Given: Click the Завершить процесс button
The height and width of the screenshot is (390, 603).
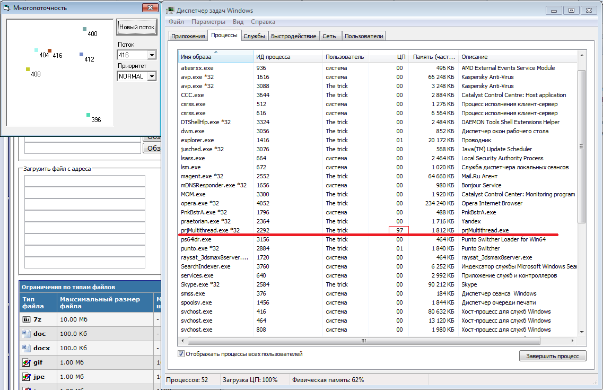Looking at the screenshot, I should tap(553, 356).
